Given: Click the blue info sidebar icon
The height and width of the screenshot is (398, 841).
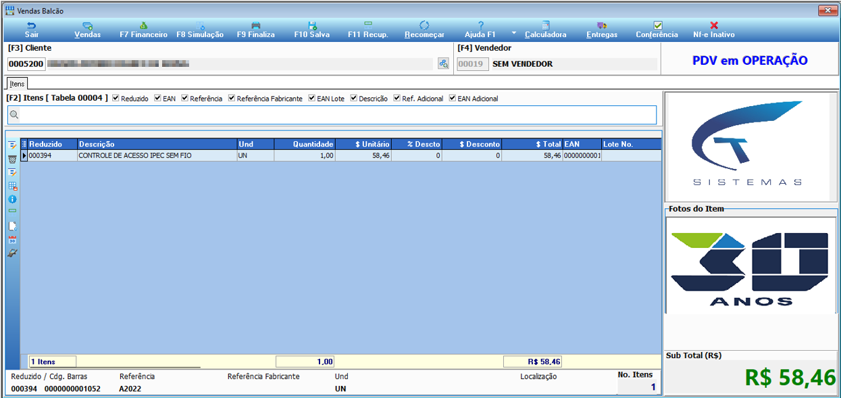Looking at the screenshot, I should tap(12, 199).
